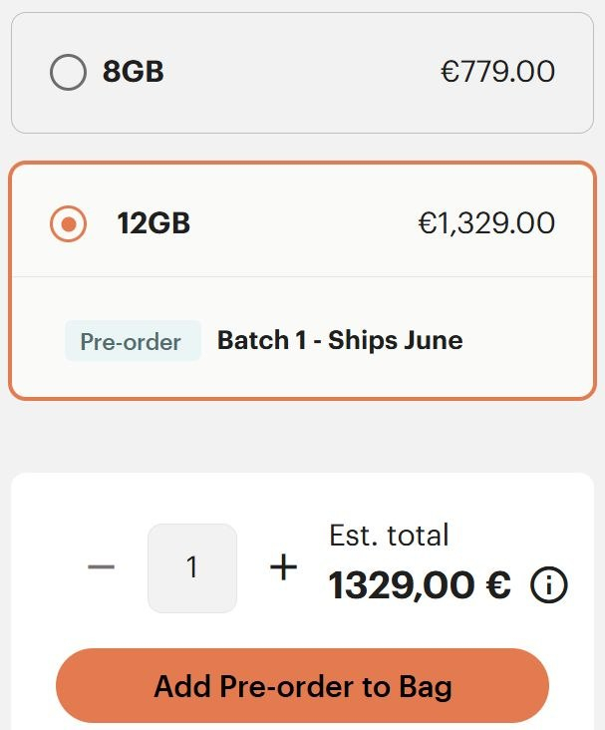The height and width of the screenshot is (730, 605).
Task: Click the €779.00 price
Action: 497,72
